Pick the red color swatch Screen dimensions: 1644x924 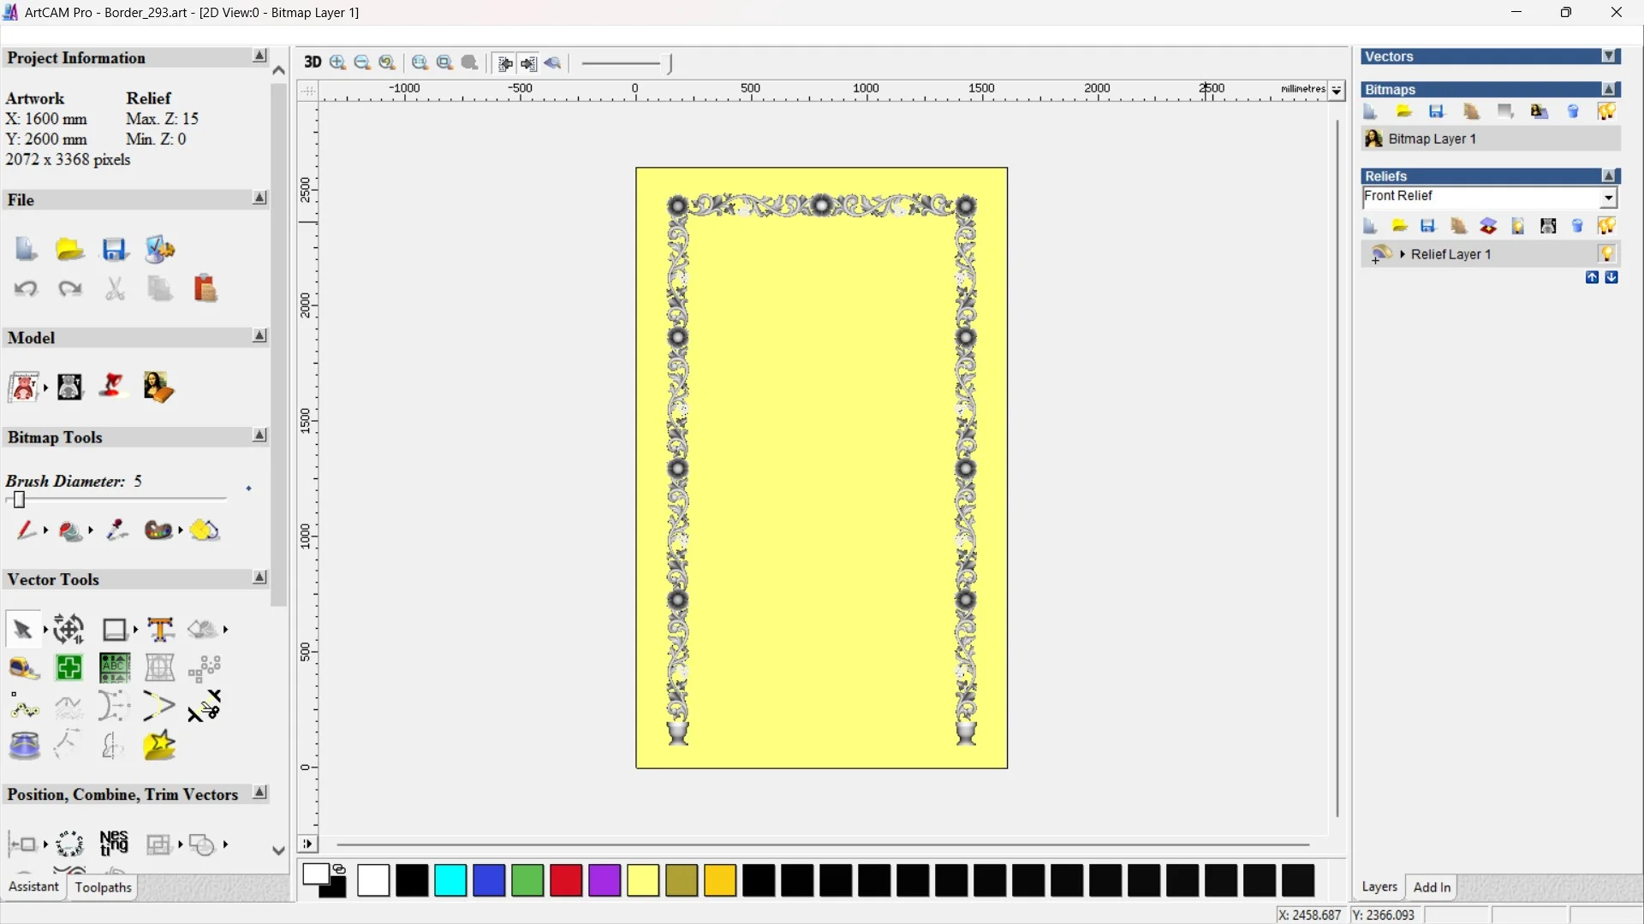point(566,880)
